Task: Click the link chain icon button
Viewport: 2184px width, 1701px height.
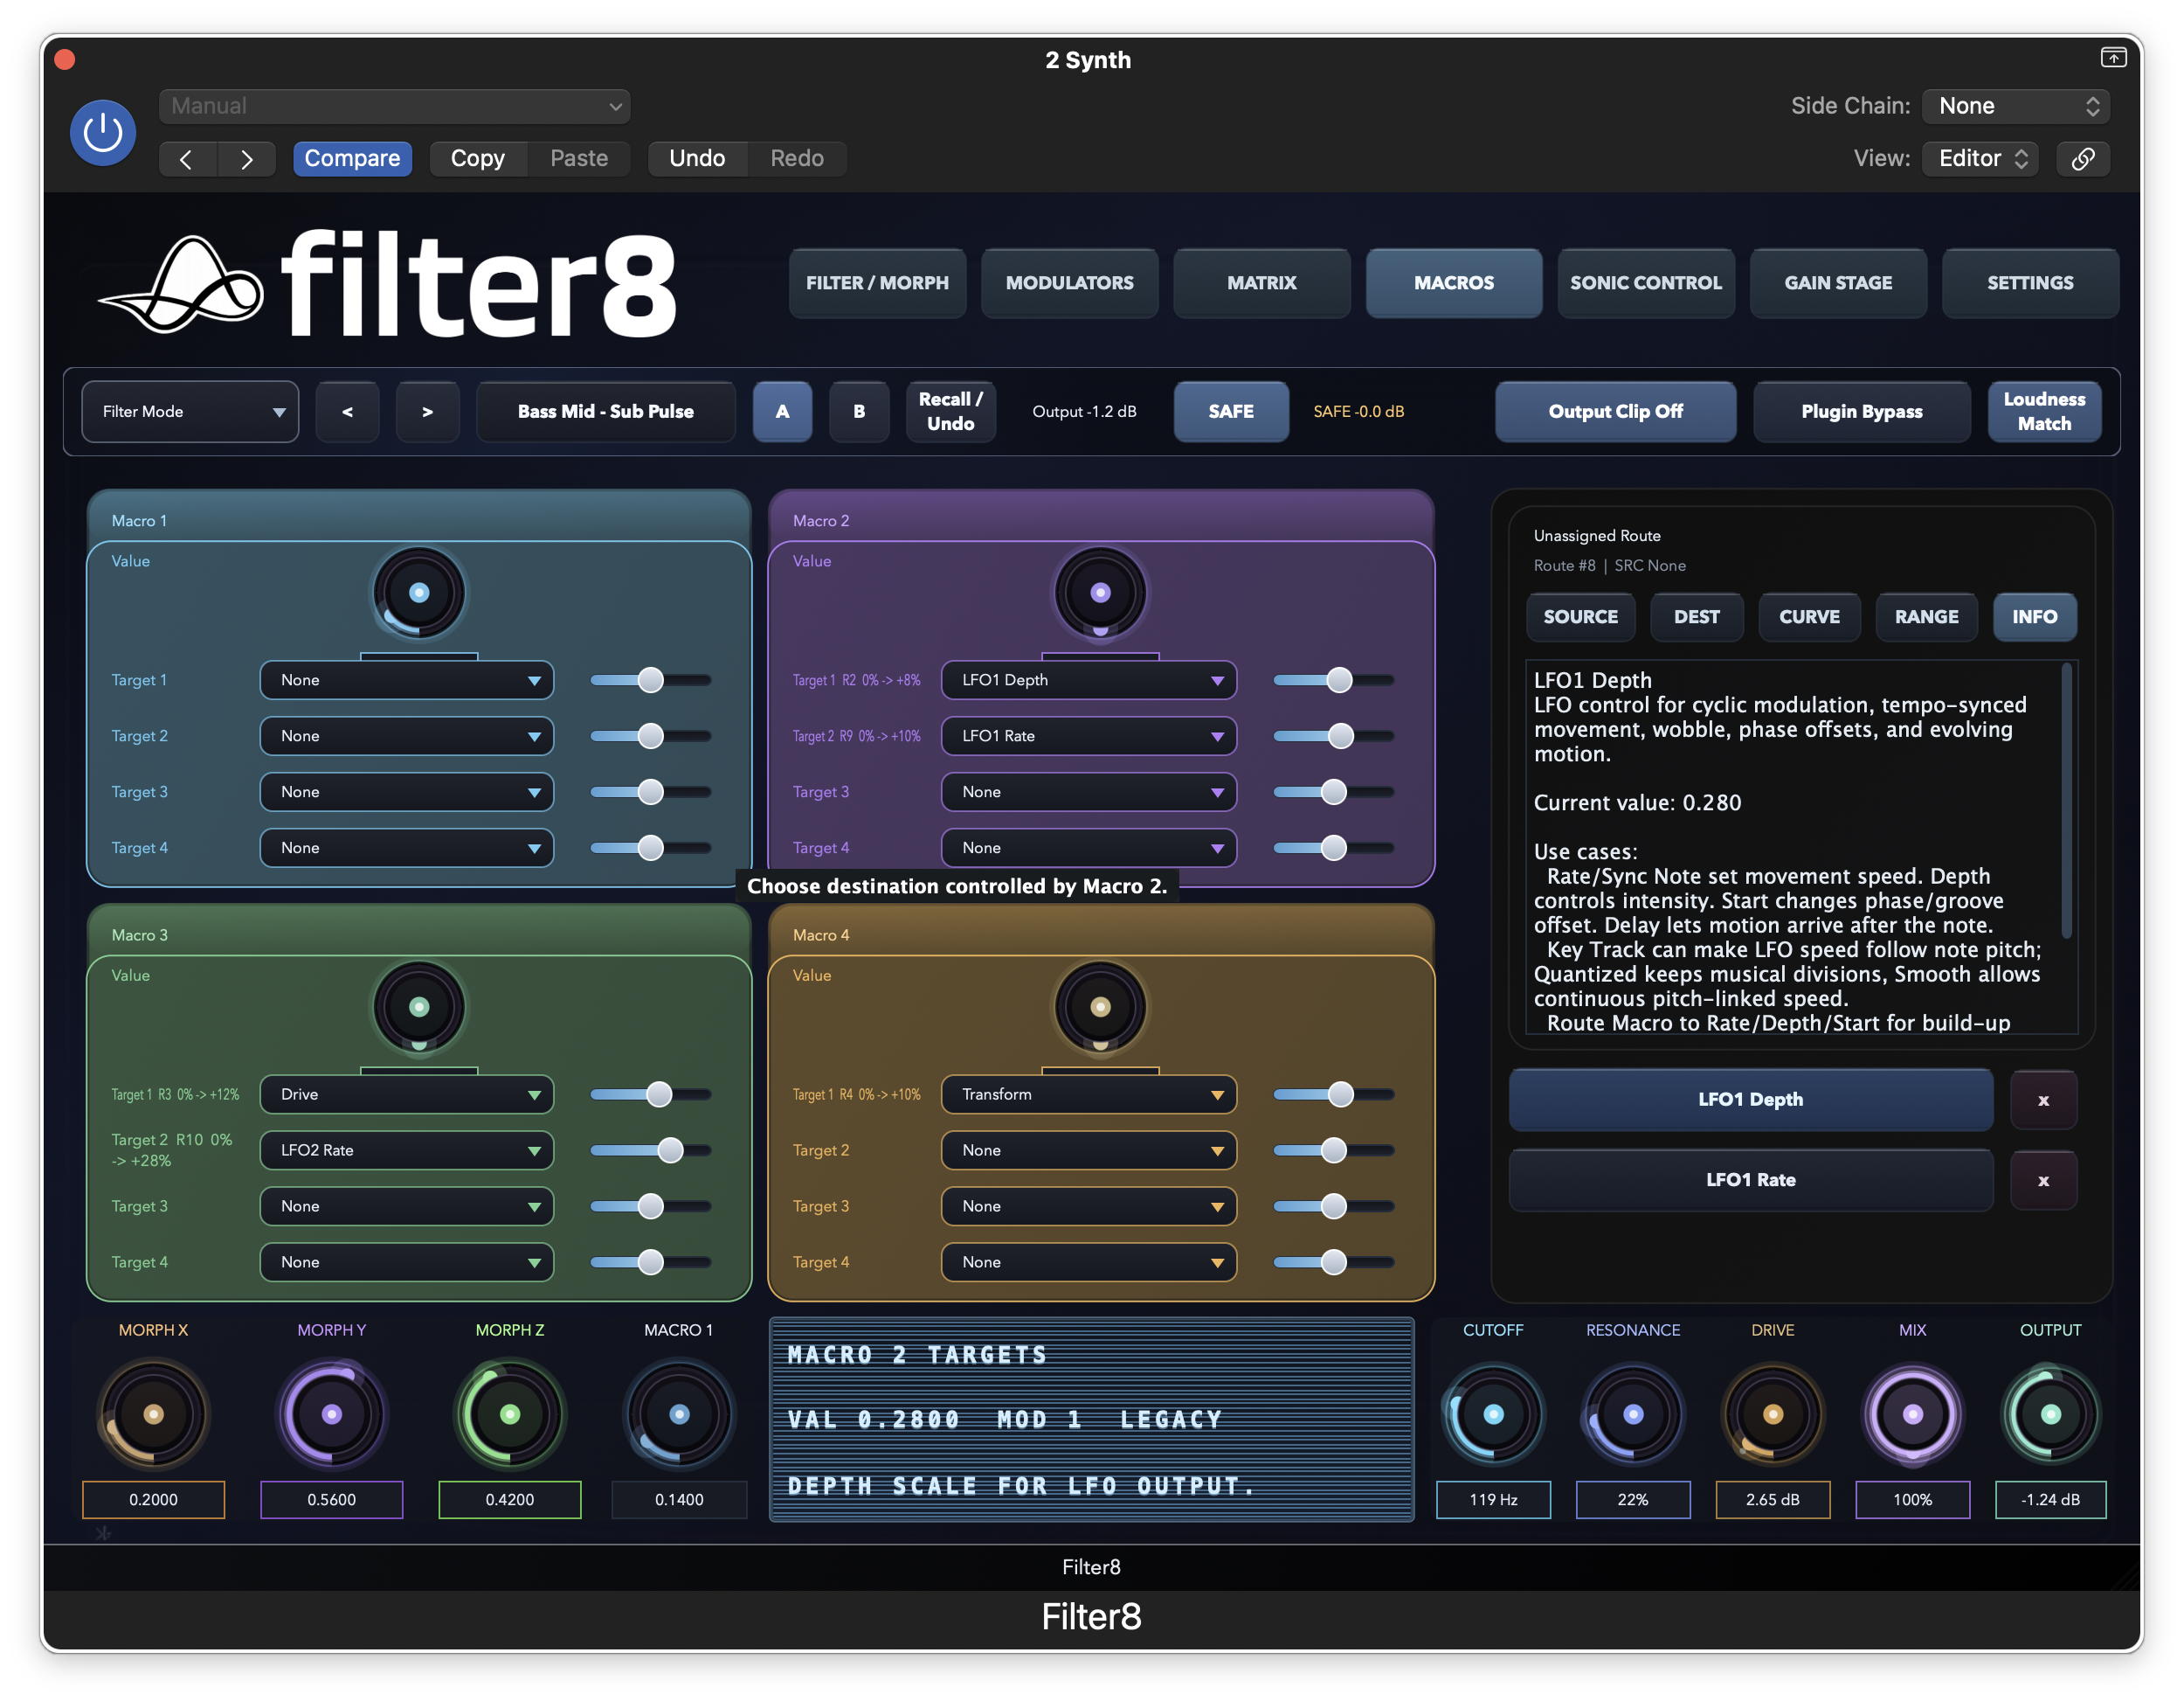Action: pyautogui.click(x=2082, y=158)
